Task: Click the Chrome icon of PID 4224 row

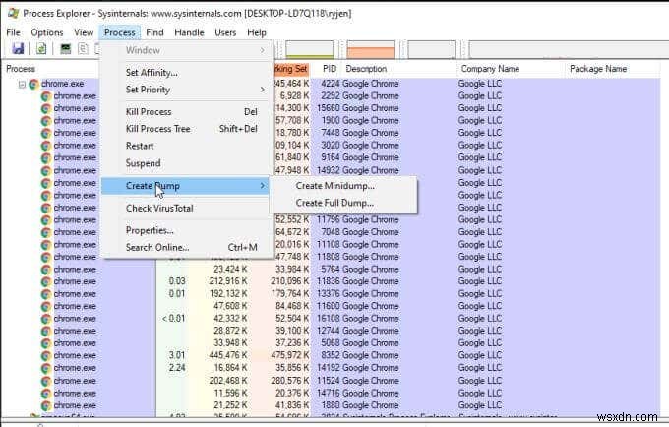Action: tap(33, 84)
